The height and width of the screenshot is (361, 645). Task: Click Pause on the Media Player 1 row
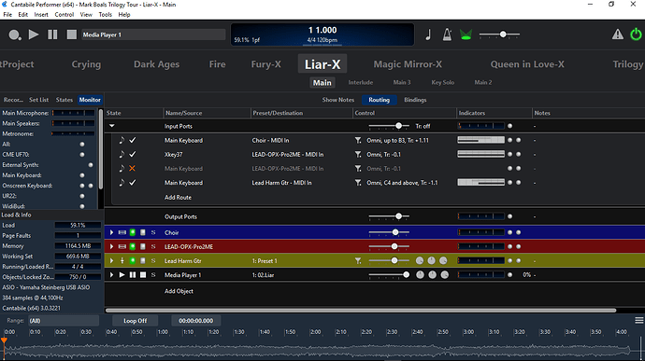coord(133,275)
